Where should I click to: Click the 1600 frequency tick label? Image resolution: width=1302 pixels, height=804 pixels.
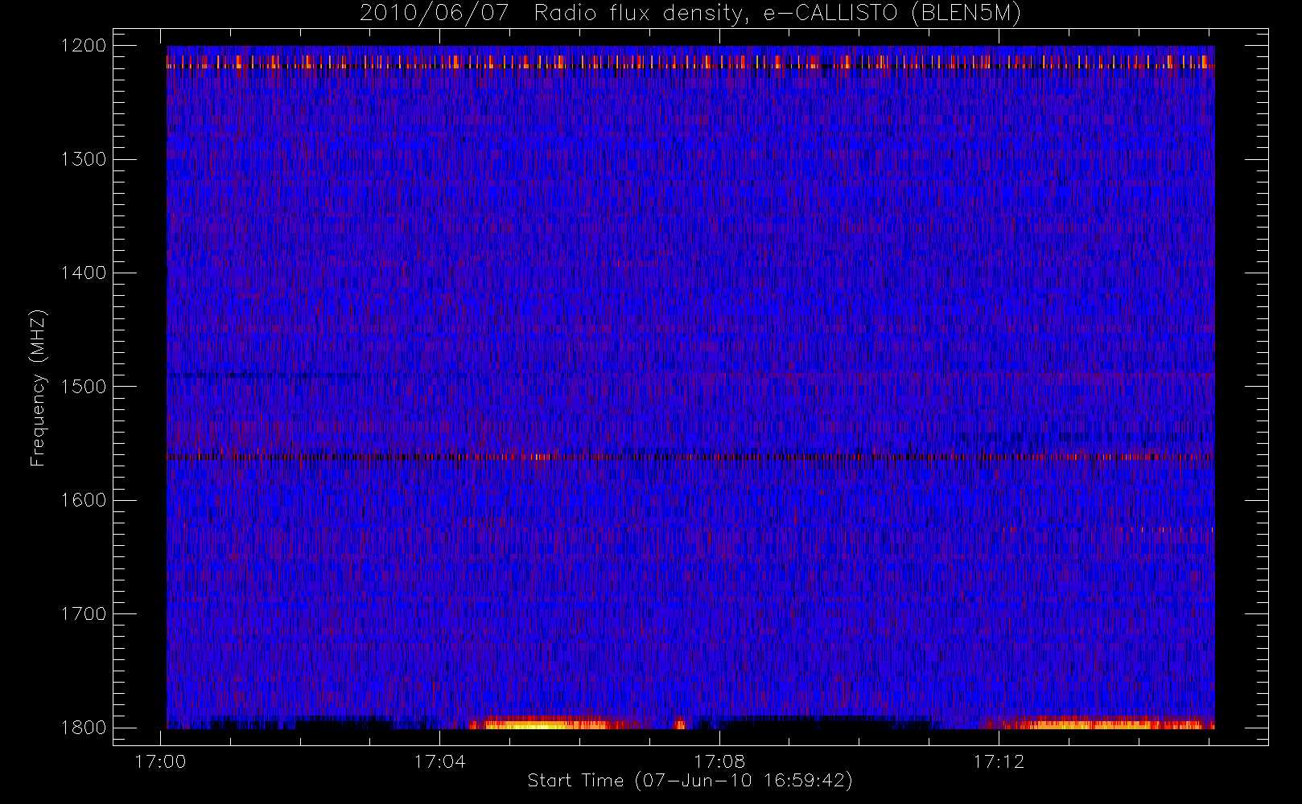(84, 500)
